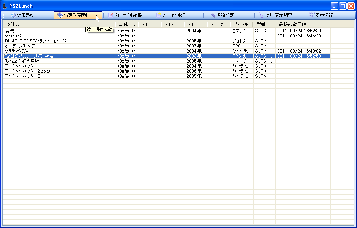Click the メモリカ... column header
The height and width of the screenshot is (228, 357).
tap(219, 24)
